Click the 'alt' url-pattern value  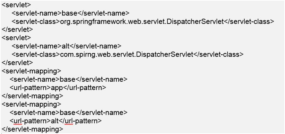[x=55, y=120]
